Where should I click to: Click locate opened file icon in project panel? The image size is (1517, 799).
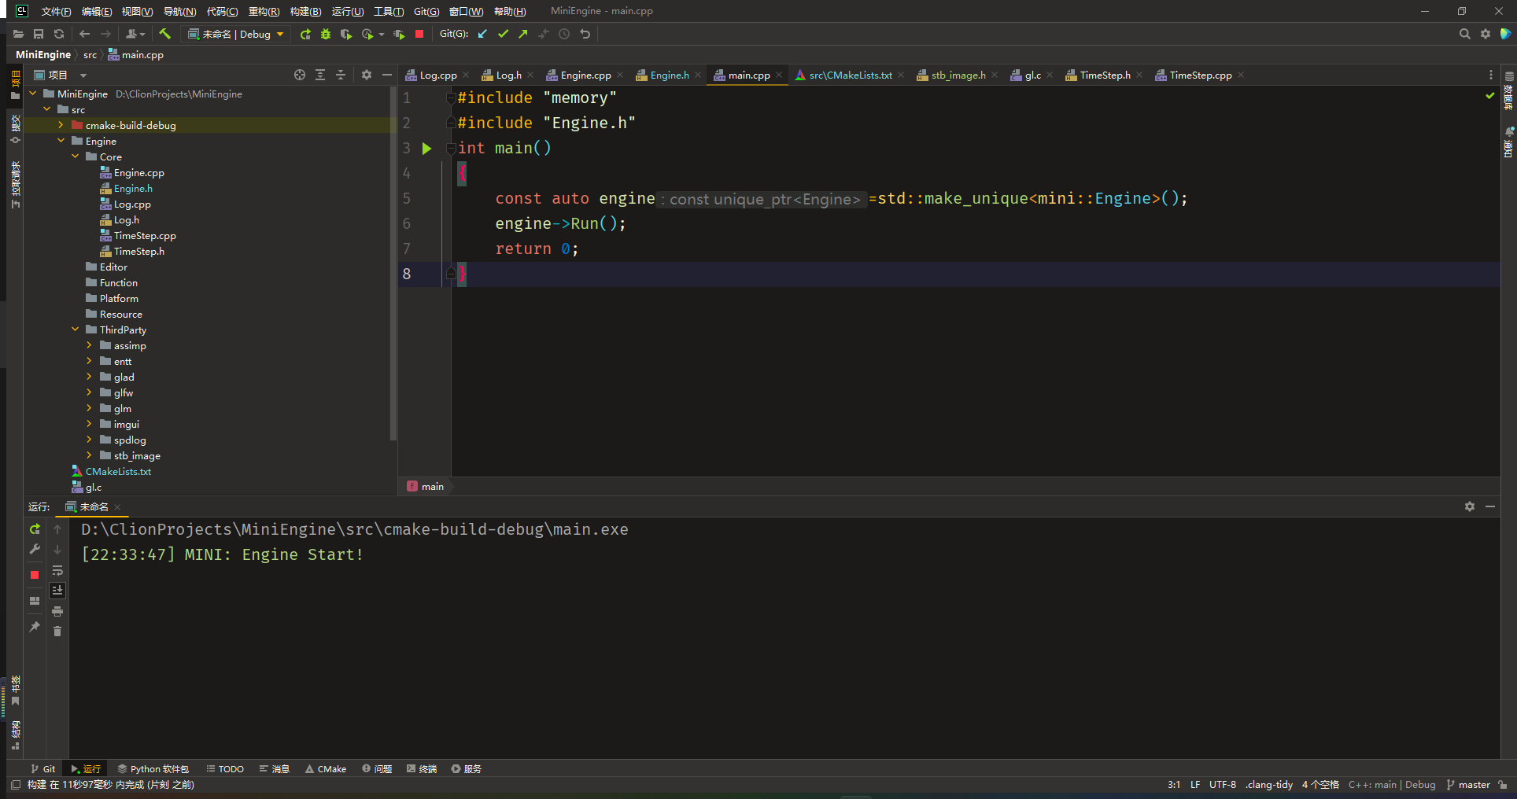click(300, 75)
